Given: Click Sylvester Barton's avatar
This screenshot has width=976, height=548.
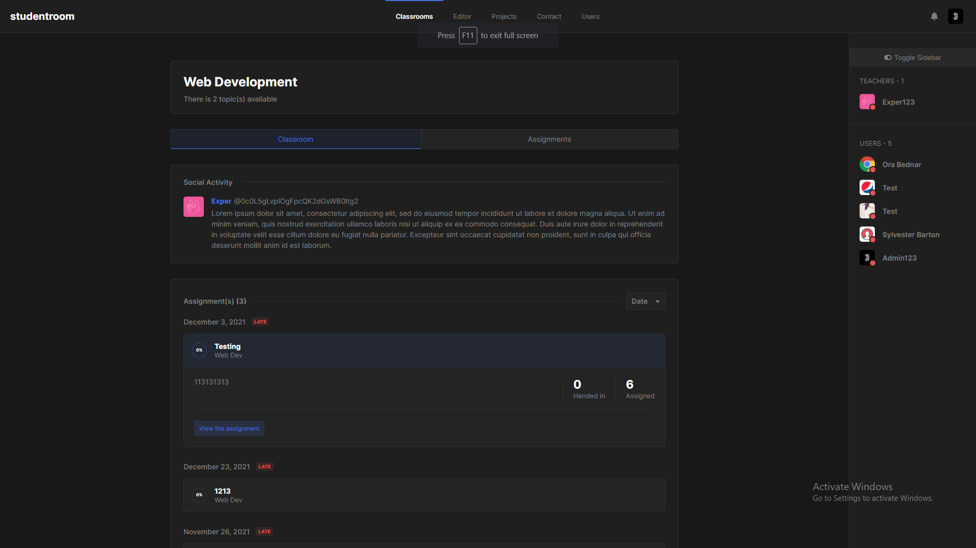Looking at the screenshot, I should point(867,234).
